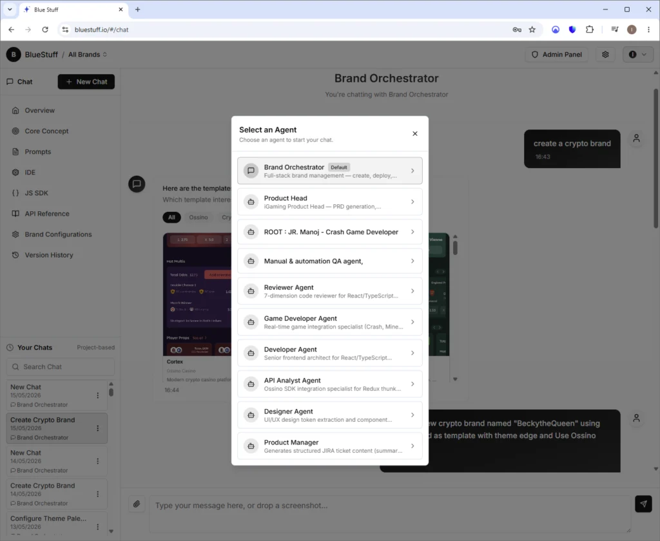Click the main chat vertical scrollbar

(x=655, y=158)
